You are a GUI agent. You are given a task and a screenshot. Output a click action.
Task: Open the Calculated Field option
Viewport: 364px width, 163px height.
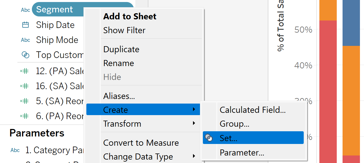(252, 110)
